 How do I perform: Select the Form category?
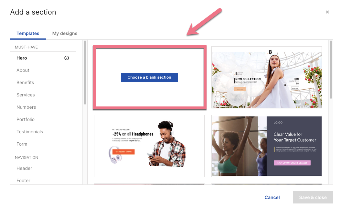tap(22, 144)
